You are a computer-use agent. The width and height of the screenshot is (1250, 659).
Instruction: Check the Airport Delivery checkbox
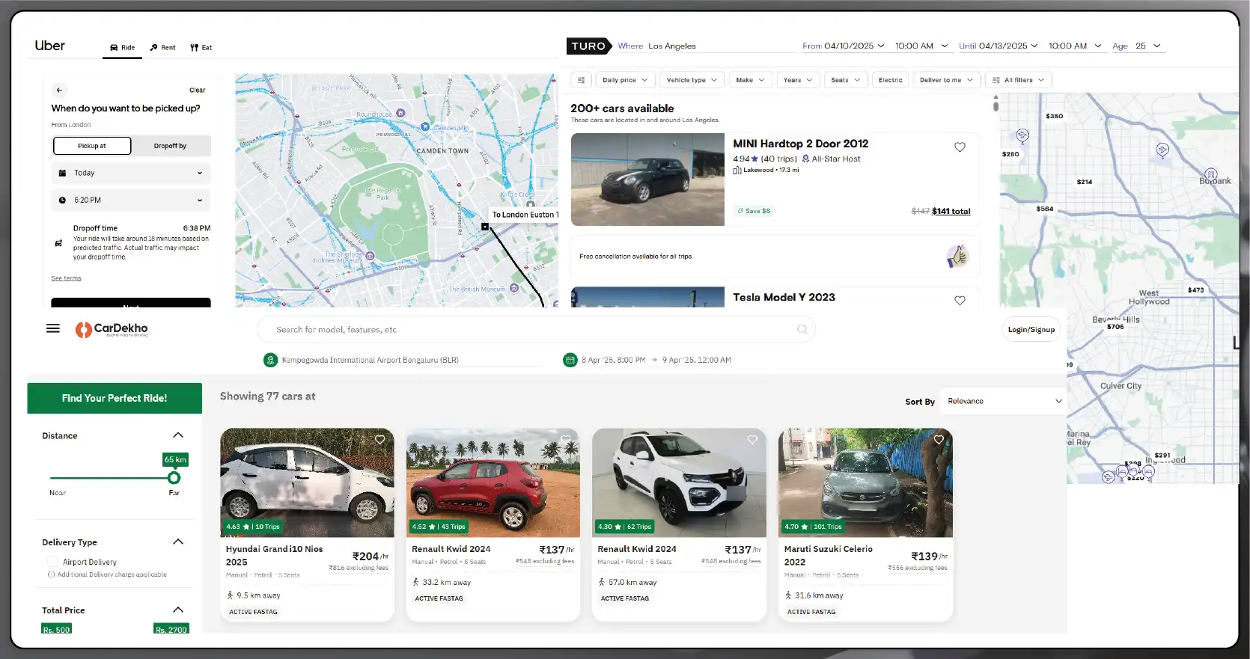[x=52, y=562]
